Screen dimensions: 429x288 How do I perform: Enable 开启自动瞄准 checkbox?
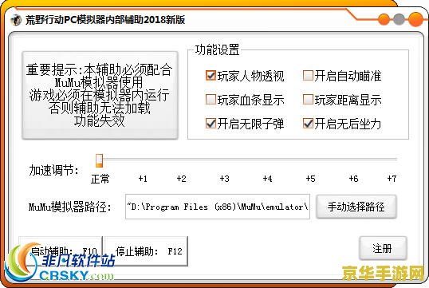(308, 76)
